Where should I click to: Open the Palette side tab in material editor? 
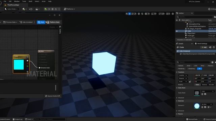[60, 30]
